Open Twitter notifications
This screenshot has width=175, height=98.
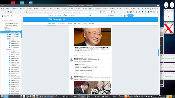click(x=65, y=15)
